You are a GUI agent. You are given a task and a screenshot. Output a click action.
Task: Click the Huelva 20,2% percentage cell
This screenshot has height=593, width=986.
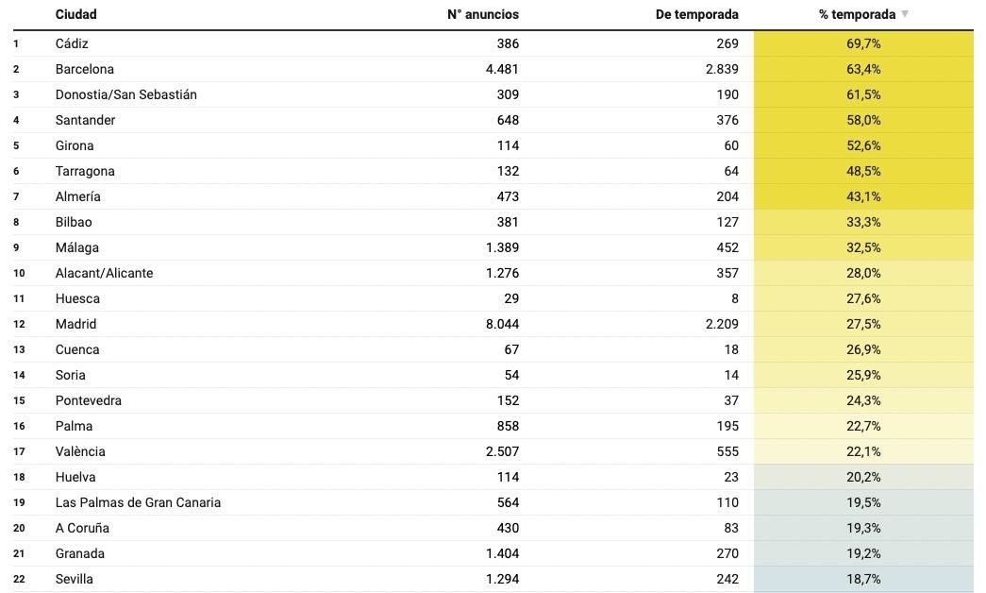[x=863, y=477]
